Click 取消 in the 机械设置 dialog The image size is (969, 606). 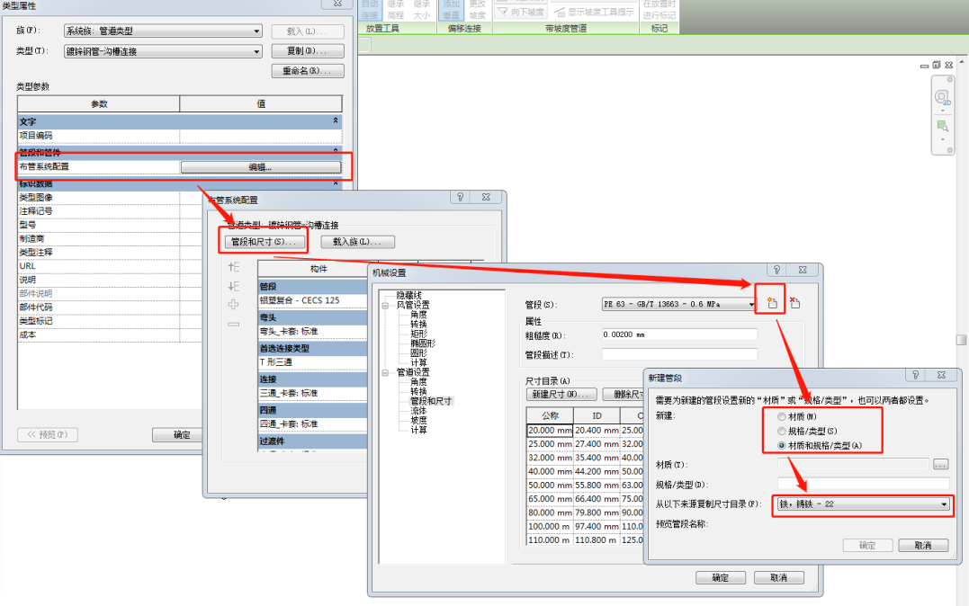(x=778, y=577)
